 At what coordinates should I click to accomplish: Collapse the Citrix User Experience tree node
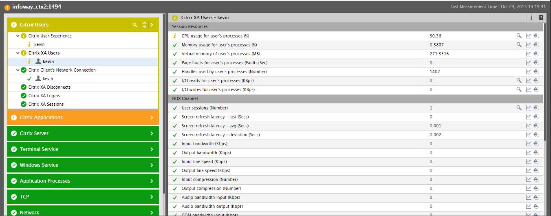18,36
